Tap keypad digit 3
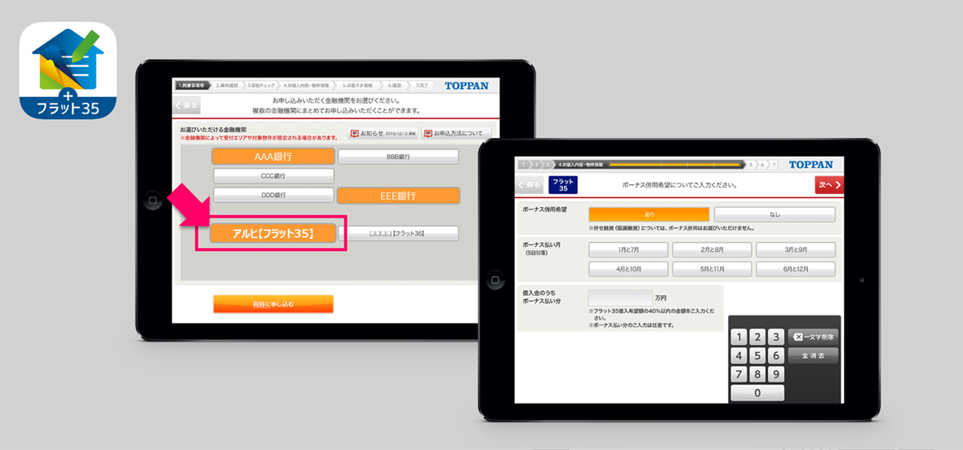 776,337
